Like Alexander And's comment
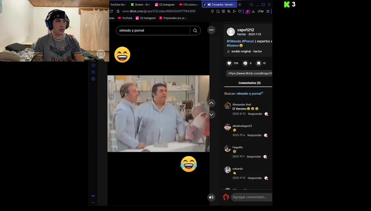The height and width of the screenshot is (211, 371). [266, 114]
